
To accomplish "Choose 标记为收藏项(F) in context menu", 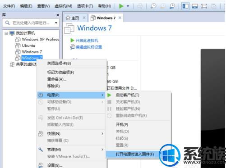I will click(72, 73).
